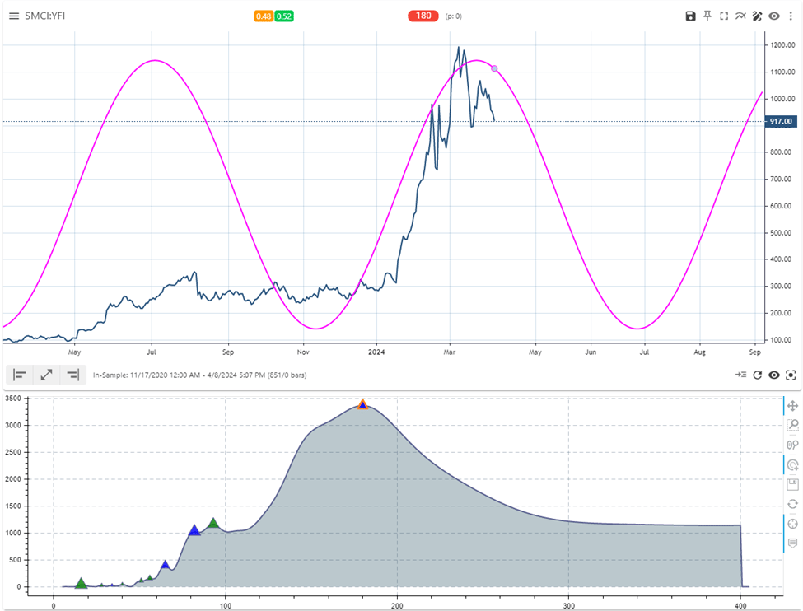
Task: Align in-sample range to the left
Action: [20, 375]
